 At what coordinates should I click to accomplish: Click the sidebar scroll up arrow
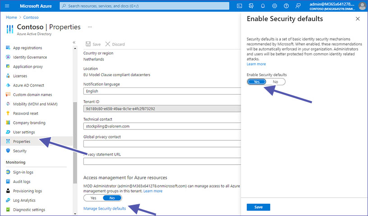[75, 48]
